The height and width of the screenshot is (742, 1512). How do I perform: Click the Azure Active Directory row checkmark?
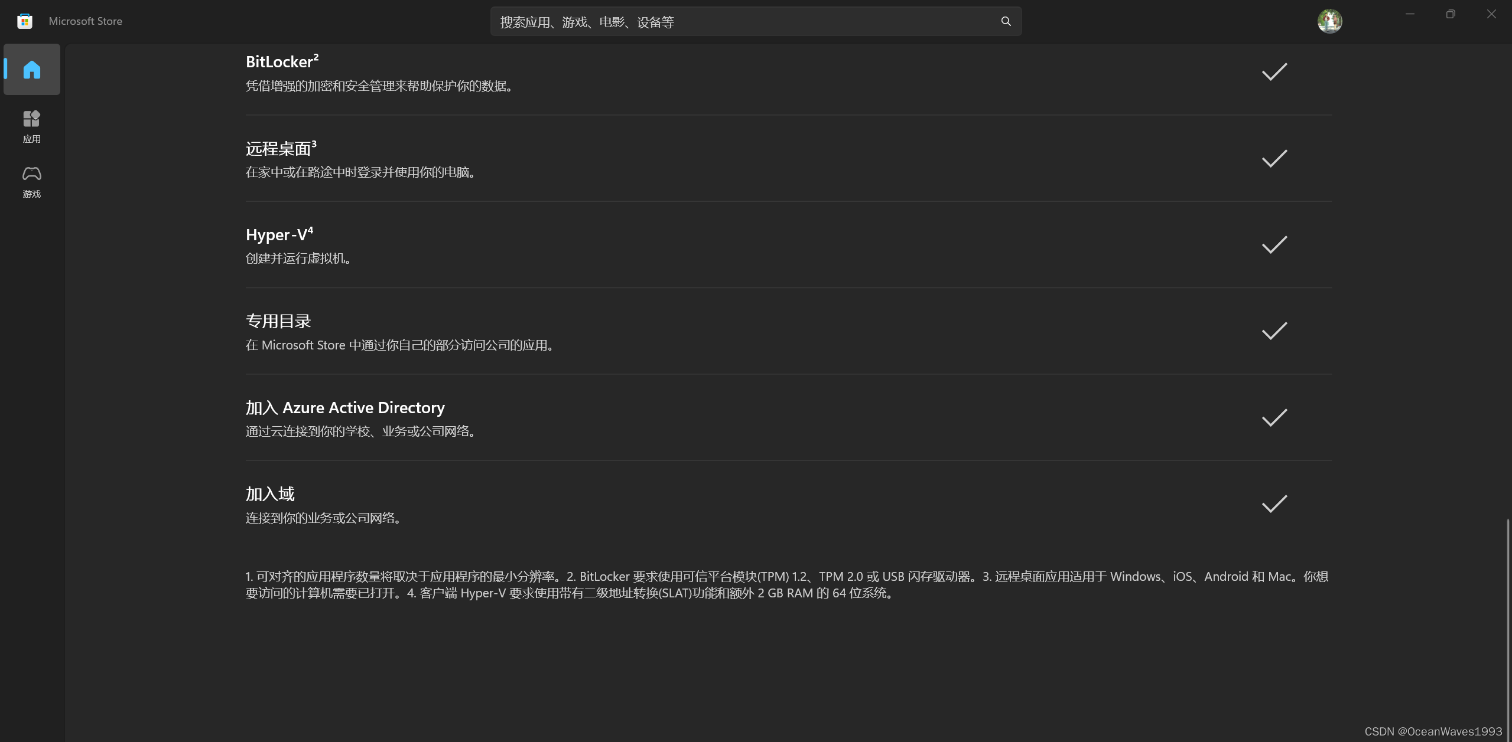tap(1274, 417)
